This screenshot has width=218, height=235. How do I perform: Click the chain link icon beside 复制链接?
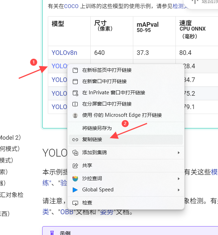(x=75, y=140)
